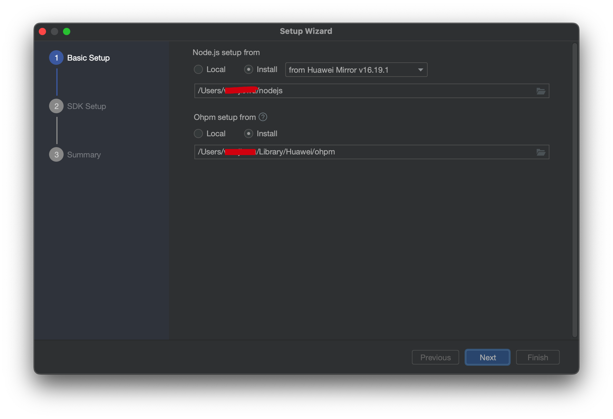The height and width of the screenshot is (419, 613).
Task: Open folder browser for Node.js path
Action: click(541, 91)
